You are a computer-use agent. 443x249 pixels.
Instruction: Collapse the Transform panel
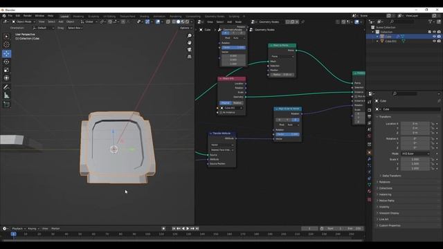(x=385, y=117)
